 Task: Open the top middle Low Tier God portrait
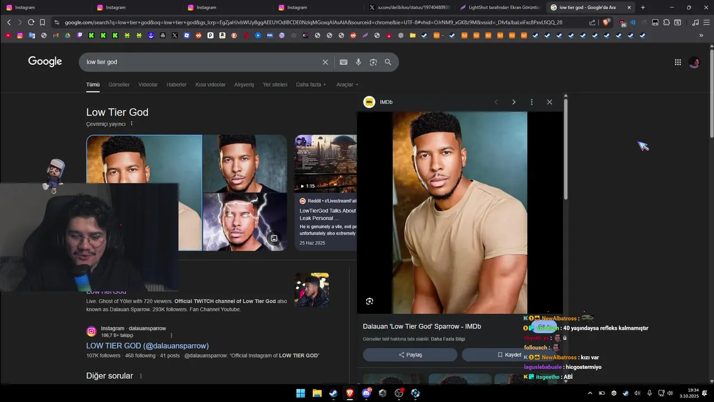click(245, 163)
